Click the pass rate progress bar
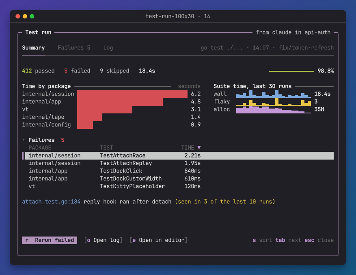356x275 pixels. 291,71
